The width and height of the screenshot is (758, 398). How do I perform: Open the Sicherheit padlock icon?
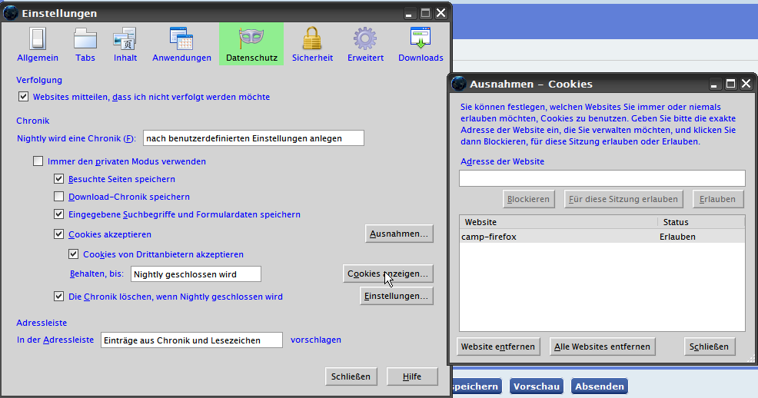coord(312,38)
